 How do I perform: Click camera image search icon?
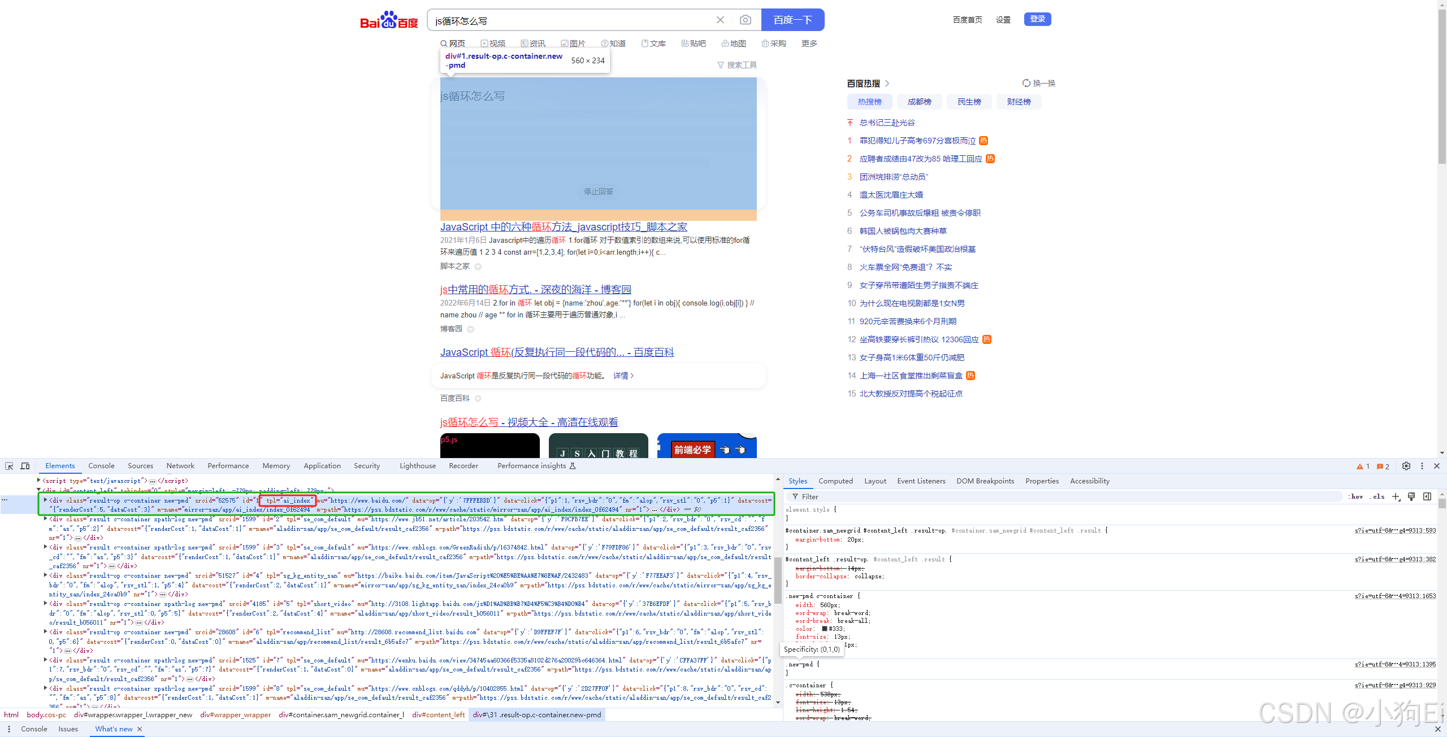(746, 20)
